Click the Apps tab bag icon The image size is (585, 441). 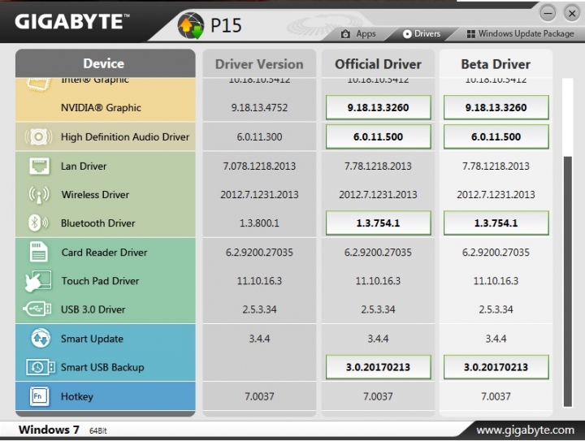[345, 34]
